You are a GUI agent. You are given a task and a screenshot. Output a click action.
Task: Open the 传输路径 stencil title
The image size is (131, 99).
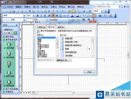[10, 92]
